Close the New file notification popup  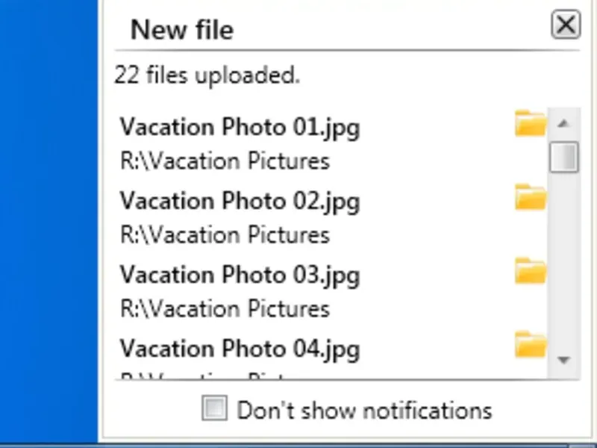coord(566,26)
